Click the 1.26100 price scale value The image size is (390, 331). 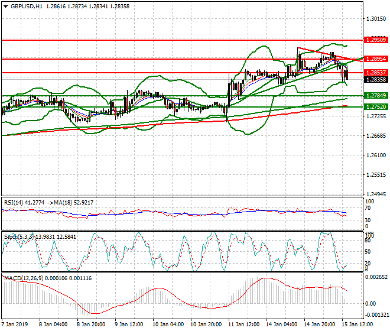pos(376,155)
